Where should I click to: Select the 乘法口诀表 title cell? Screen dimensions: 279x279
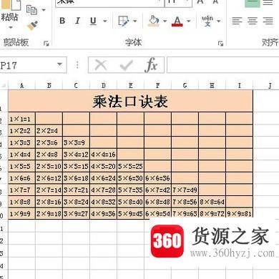click(130, 101)
